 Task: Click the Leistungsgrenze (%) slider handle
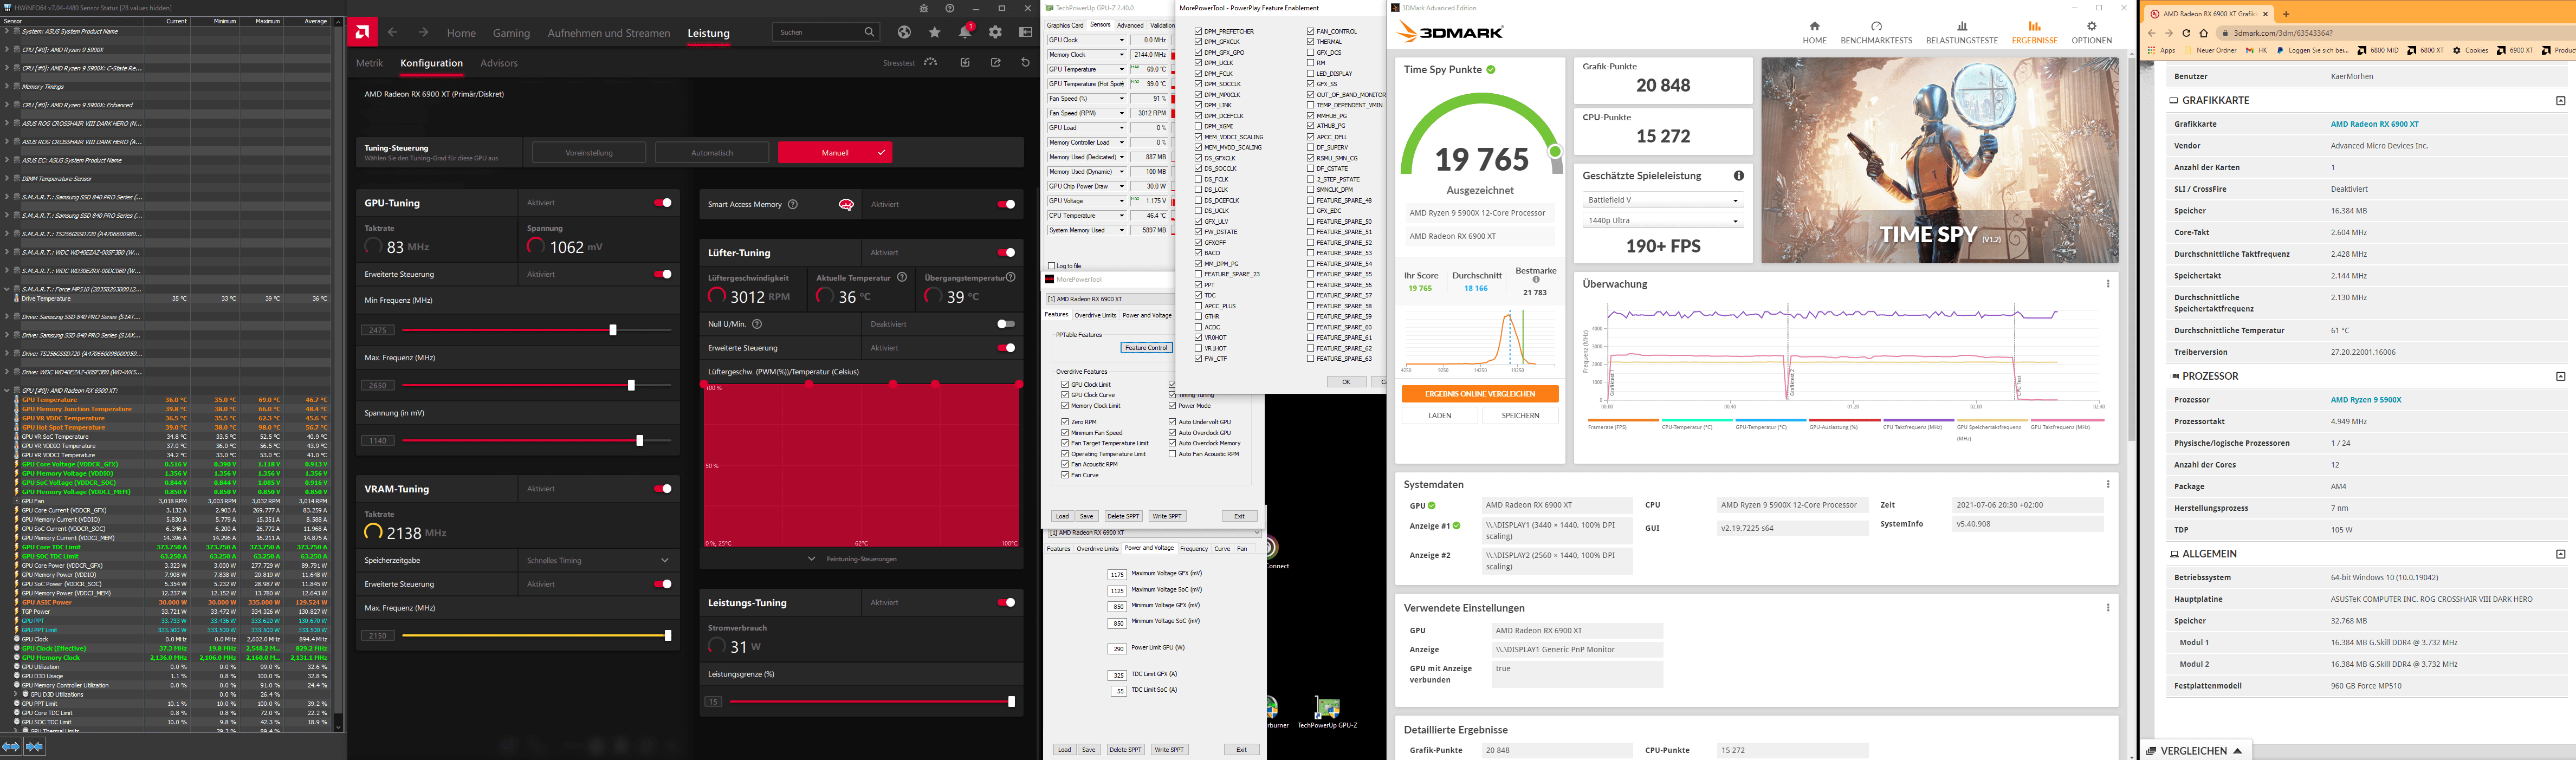click(x=1012, y=702)
